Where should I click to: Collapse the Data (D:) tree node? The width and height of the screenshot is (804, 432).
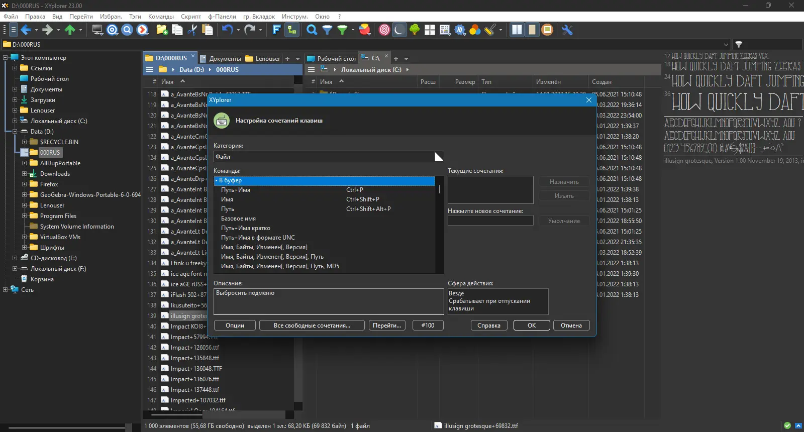pyautogui.click(x=15, y=132)
